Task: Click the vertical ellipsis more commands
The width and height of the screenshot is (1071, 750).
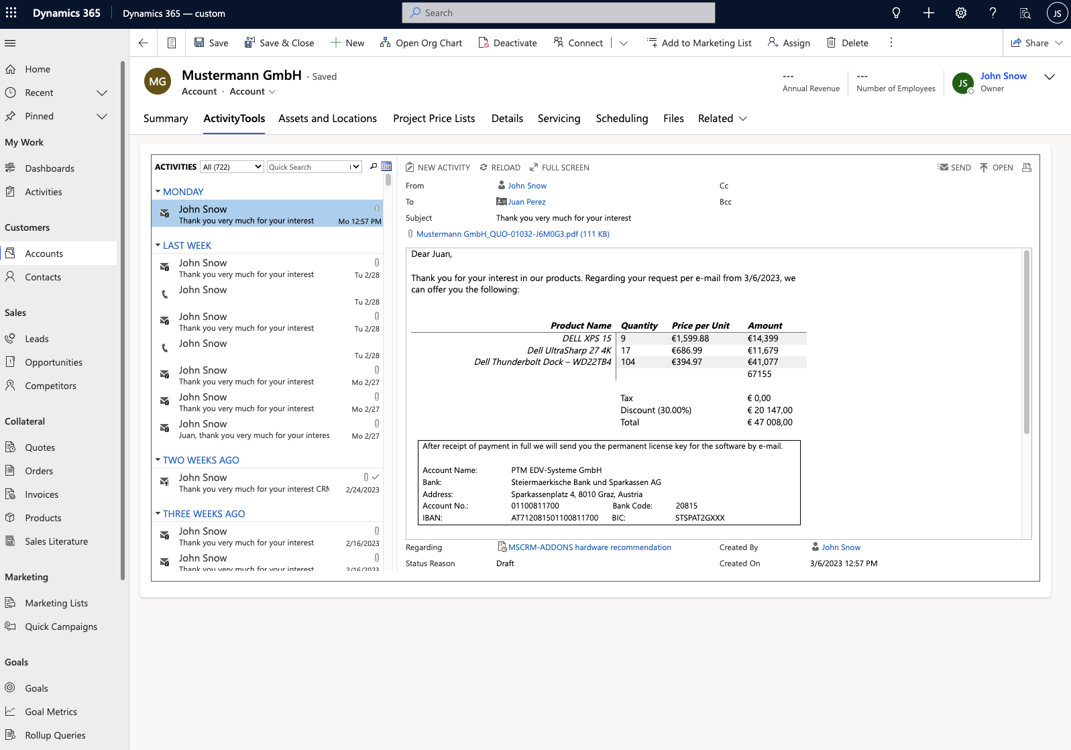Action: tap(891, 43)
